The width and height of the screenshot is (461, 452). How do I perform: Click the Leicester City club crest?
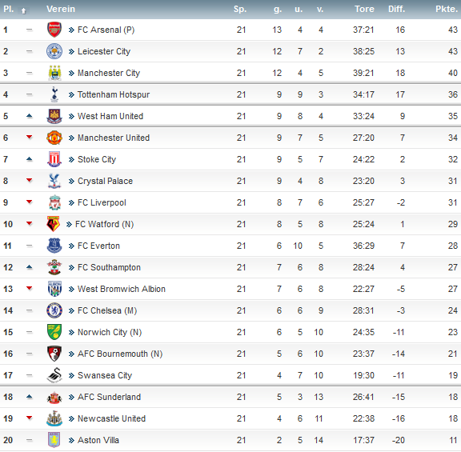pos(54,51)
